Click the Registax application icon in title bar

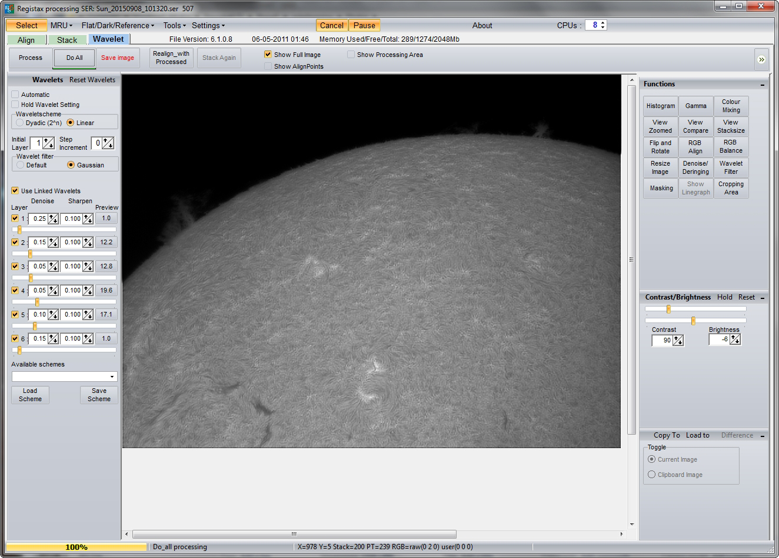[8, 8]
